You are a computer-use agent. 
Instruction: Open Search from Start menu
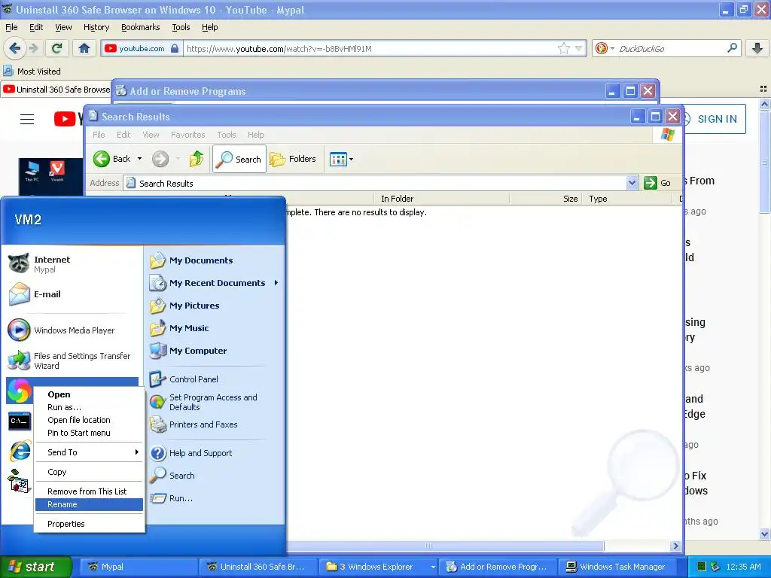pyautogui.click(x=215, y=476)
